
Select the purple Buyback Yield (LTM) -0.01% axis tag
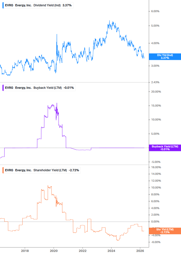(165, 148)
